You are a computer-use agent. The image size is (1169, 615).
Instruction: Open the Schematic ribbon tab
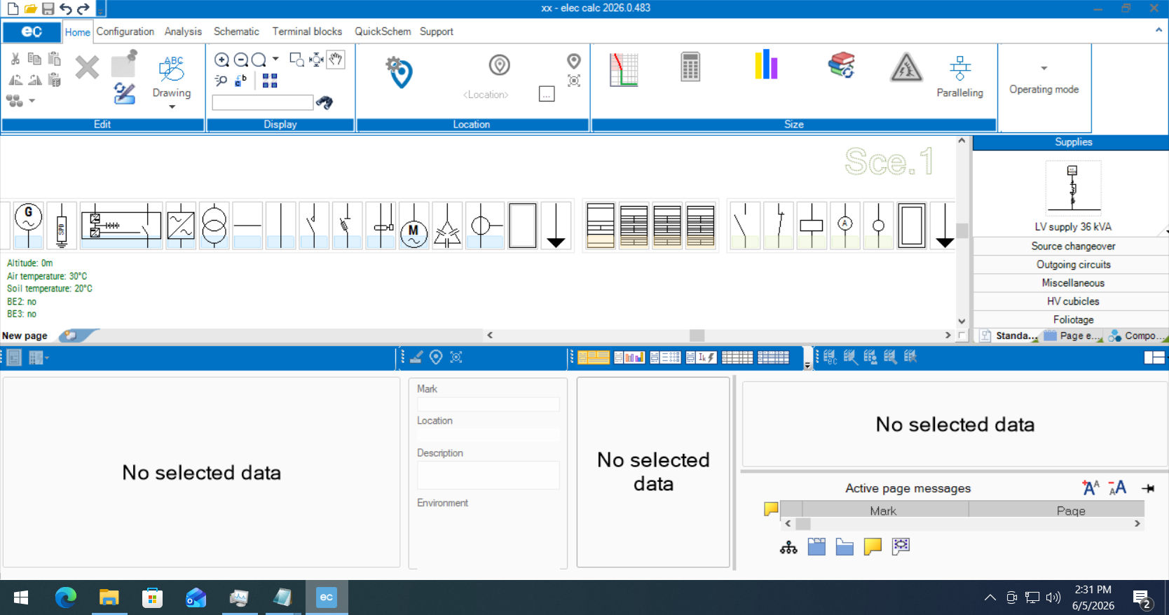coord(236,32)
